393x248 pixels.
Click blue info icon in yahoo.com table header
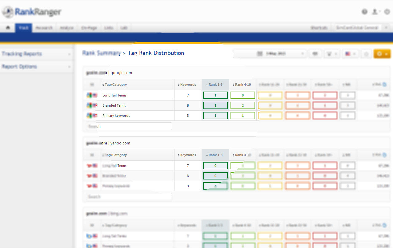tap(384, 155)
